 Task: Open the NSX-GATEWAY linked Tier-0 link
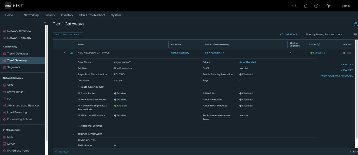pos(215,53)
